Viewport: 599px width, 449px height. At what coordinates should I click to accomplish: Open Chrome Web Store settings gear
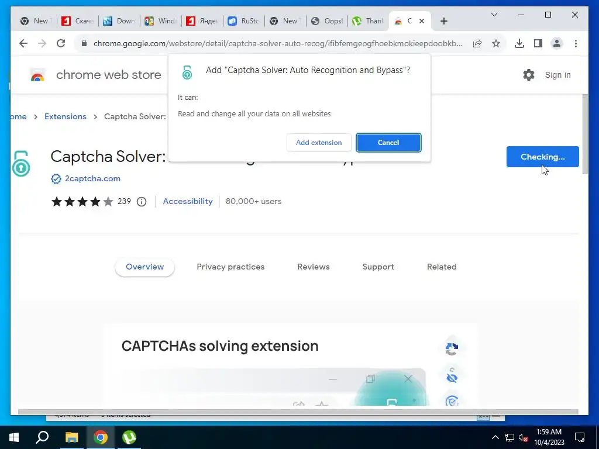[x=529, y=75]
